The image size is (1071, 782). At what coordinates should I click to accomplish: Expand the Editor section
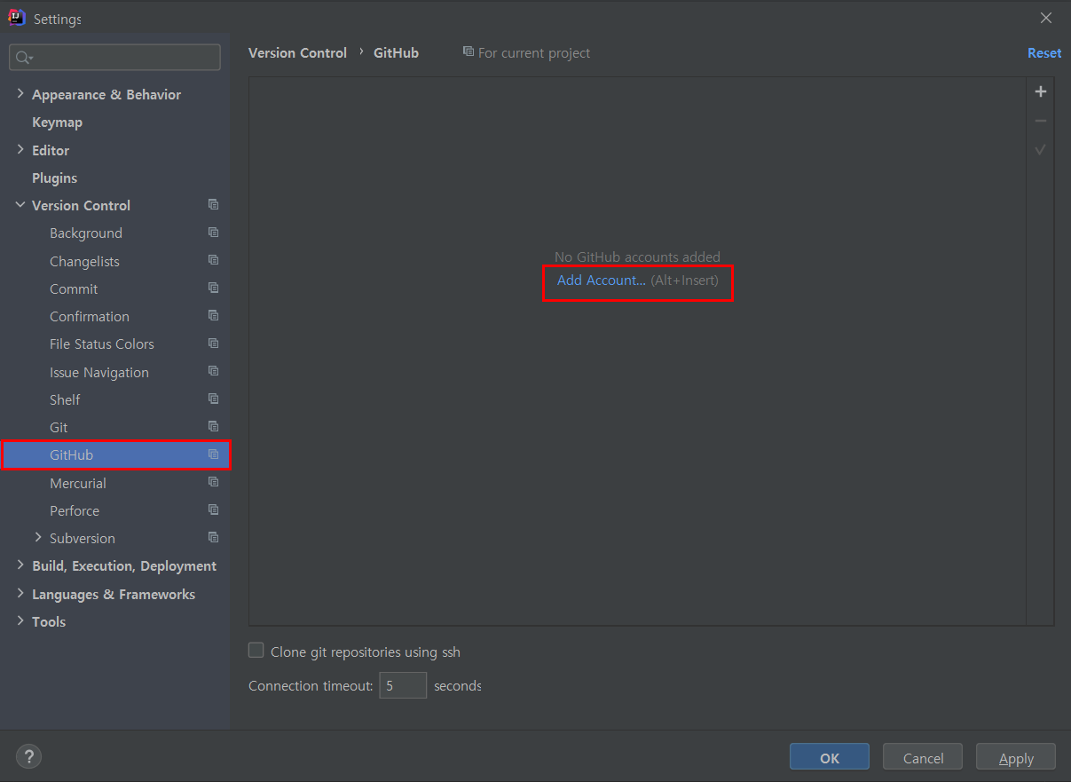pyautogui.click(x=20, y=150)
